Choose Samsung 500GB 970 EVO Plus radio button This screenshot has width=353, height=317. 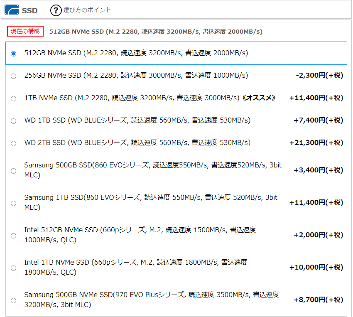[x=14, y=300]
